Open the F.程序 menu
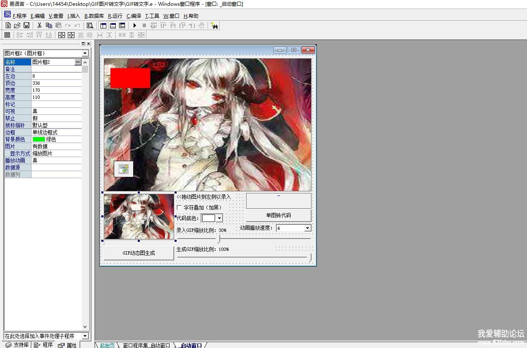 (x=19, y=16)
